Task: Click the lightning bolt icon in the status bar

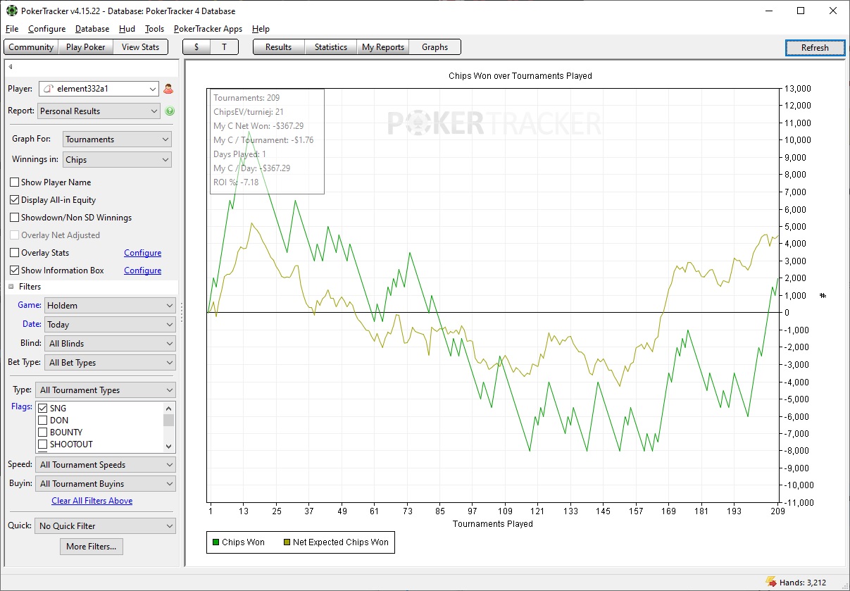Action: pos(770,582)
